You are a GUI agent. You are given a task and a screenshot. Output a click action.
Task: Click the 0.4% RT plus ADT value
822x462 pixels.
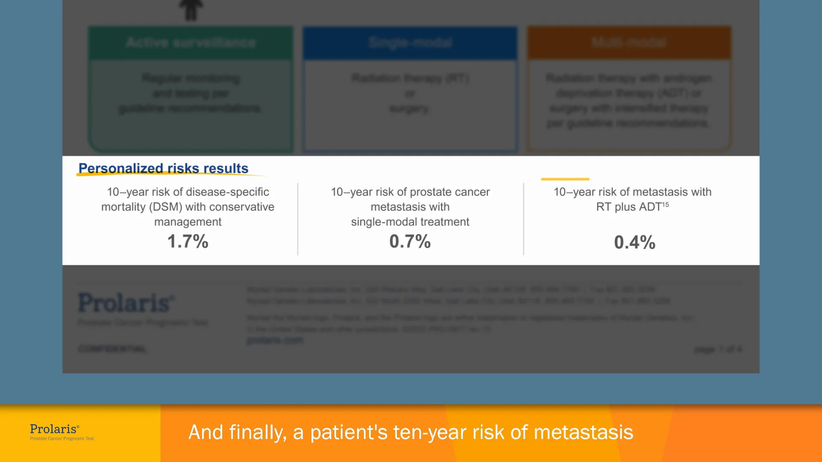[x=634, y=242]
